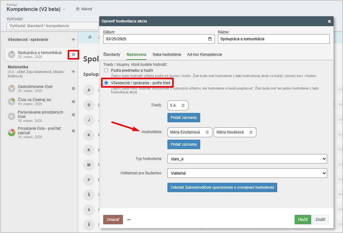Screen dimensions: 343x233
Task: Click gear icon for Zaokrúhľovanie čísel
Action: [x=73, y=89]
